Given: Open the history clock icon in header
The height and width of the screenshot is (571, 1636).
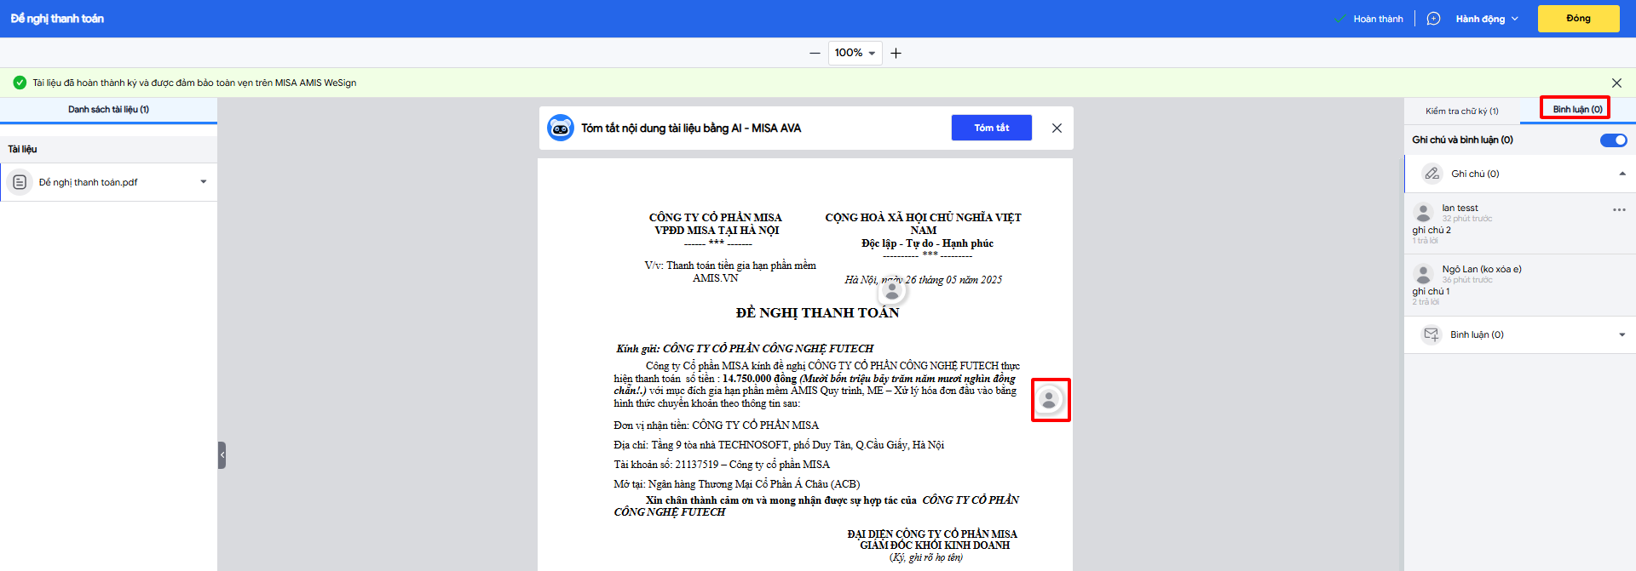Looking at the screenshot, I should pos(1433,19).
